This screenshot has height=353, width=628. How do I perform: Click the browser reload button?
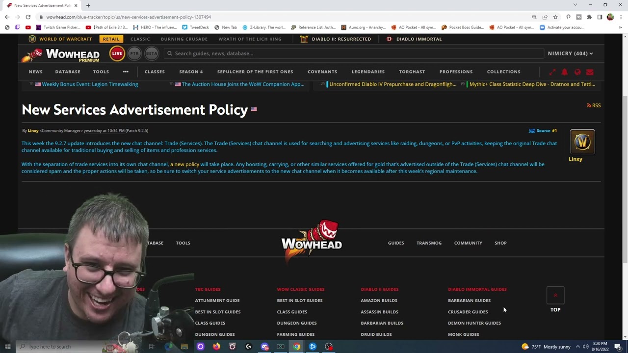pos(28,17)
